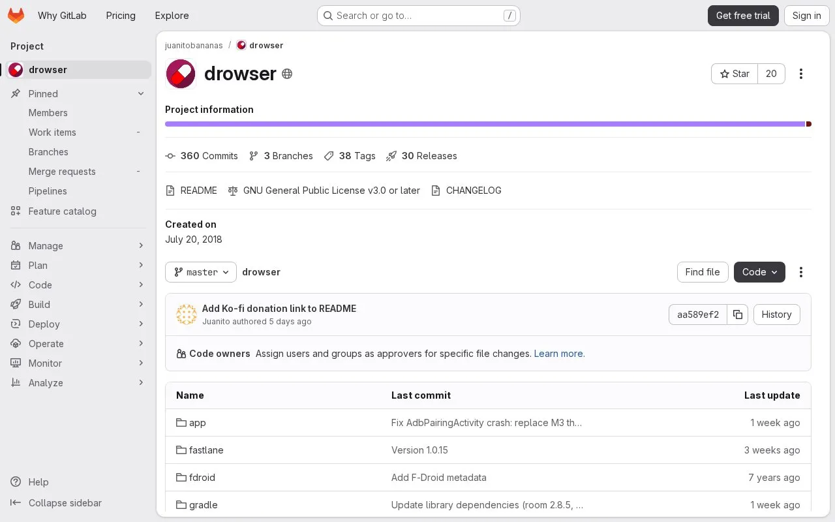Expand the Analyze section chevron

point(141,383)
